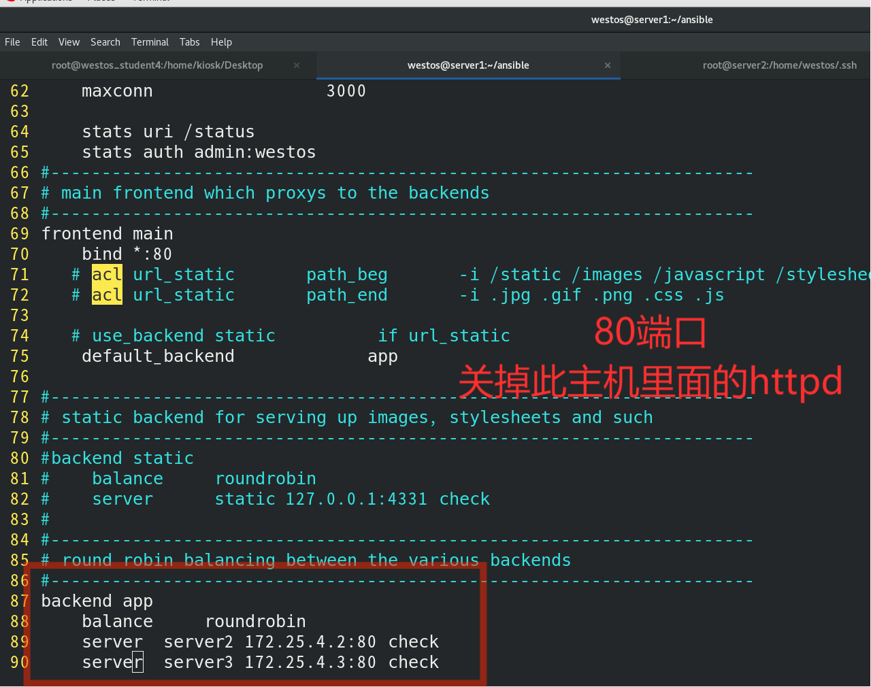Click line number 76
871x687 pixels.
[x=20, y=377]
